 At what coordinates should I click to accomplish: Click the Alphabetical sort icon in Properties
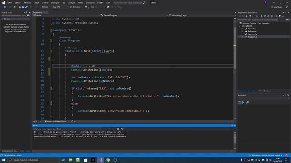click(x=243, y=102)
